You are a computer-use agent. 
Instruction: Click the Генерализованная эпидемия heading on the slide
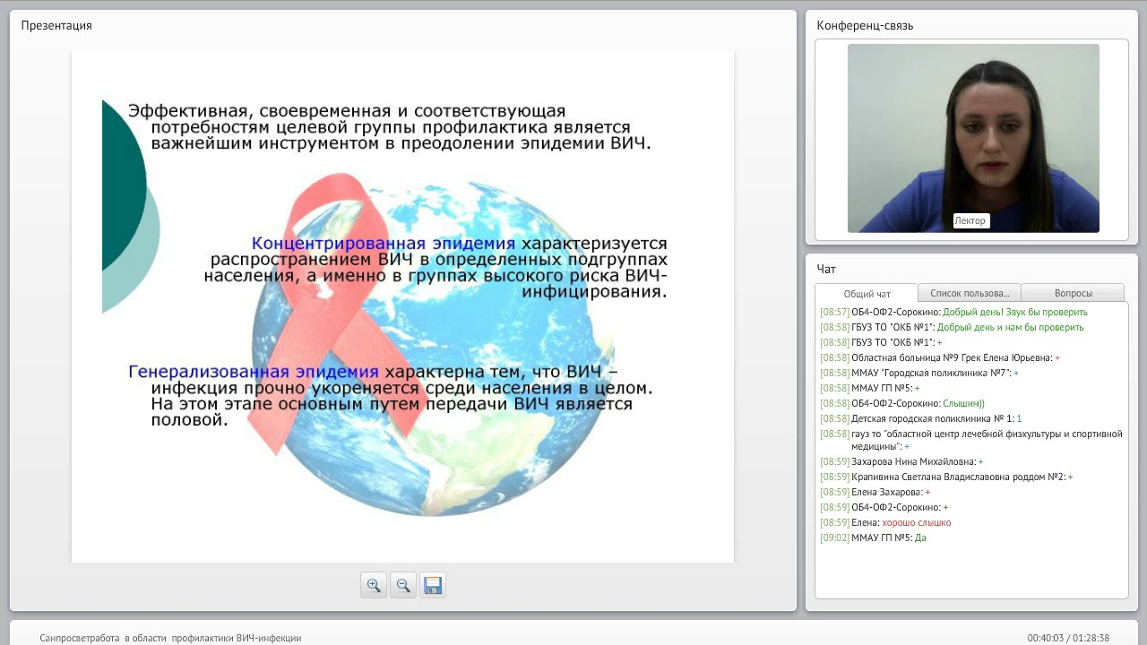(x=254, y=372)
